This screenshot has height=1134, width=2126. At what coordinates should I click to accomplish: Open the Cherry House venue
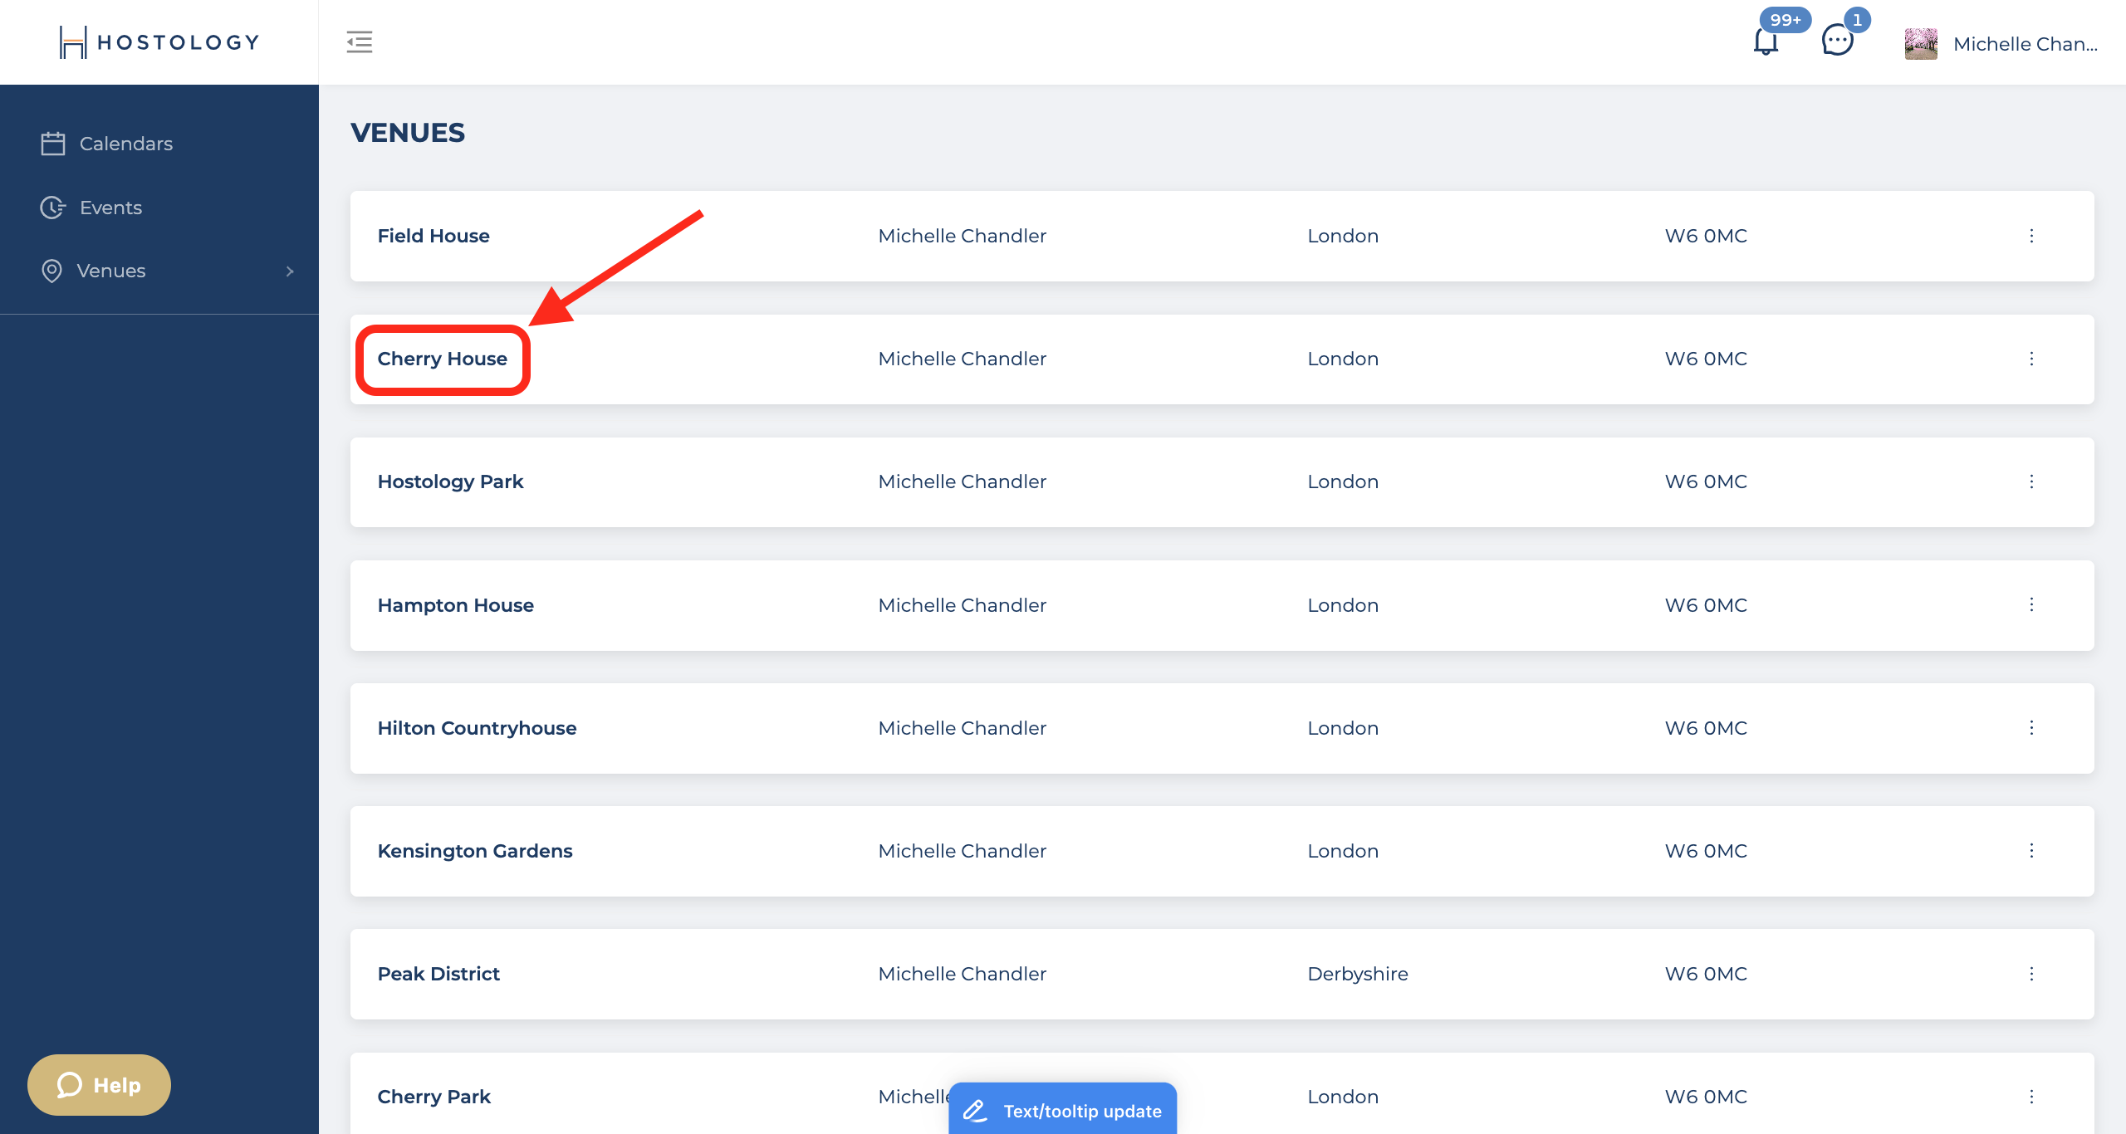443,359
